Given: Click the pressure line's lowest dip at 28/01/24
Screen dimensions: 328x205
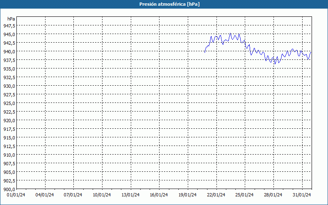Looking at the screenshot, I should click(x=275, y=64).
